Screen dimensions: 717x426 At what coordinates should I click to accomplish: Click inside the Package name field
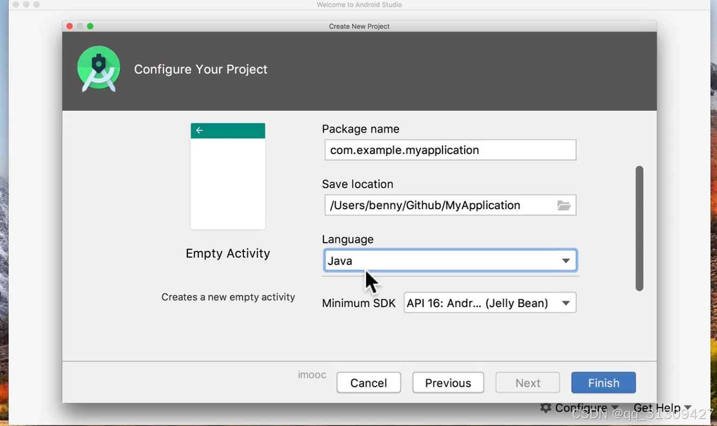pos(450,150)
